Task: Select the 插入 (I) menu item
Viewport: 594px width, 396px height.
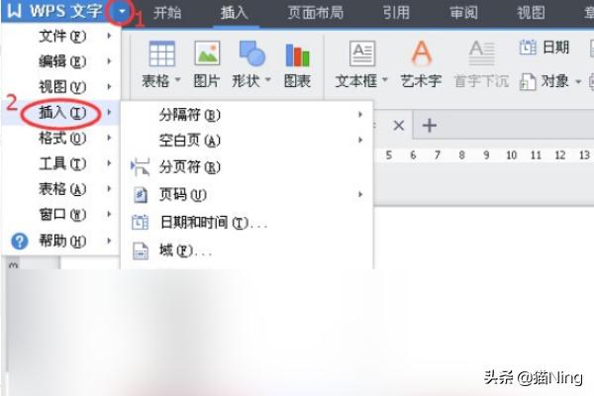Action: [x=62, y=113]
